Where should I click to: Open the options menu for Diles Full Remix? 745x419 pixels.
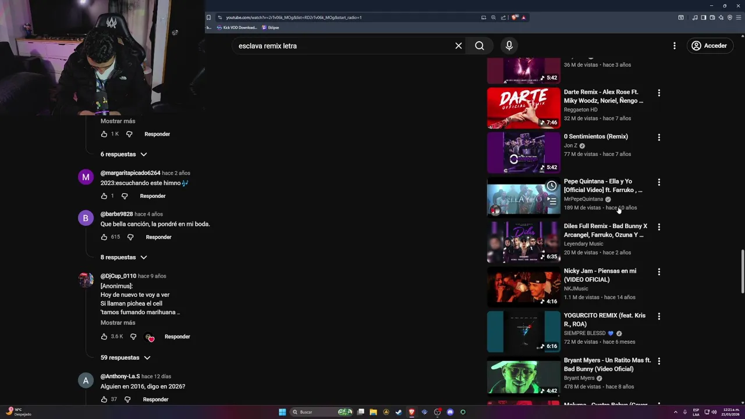659,227
